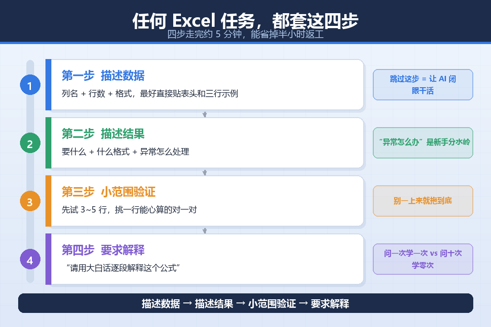Click the arrow between steps three and four
The image size is (491, 327).
(x=205, y=231)
